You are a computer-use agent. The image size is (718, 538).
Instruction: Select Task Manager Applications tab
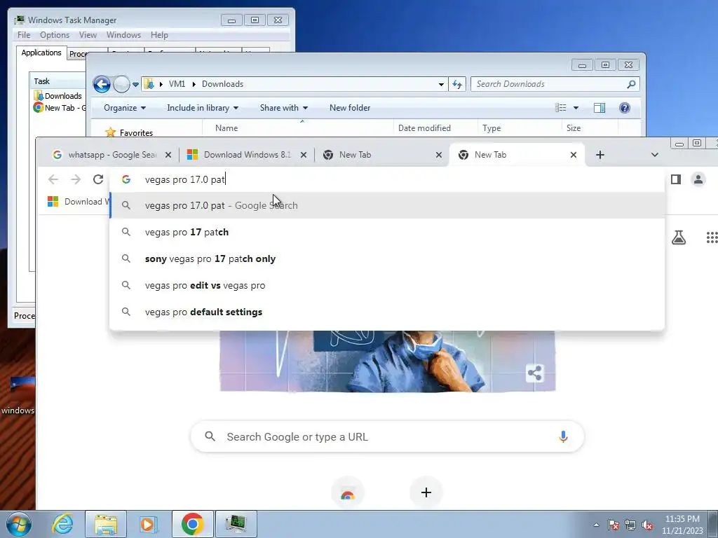click(41, 53)
